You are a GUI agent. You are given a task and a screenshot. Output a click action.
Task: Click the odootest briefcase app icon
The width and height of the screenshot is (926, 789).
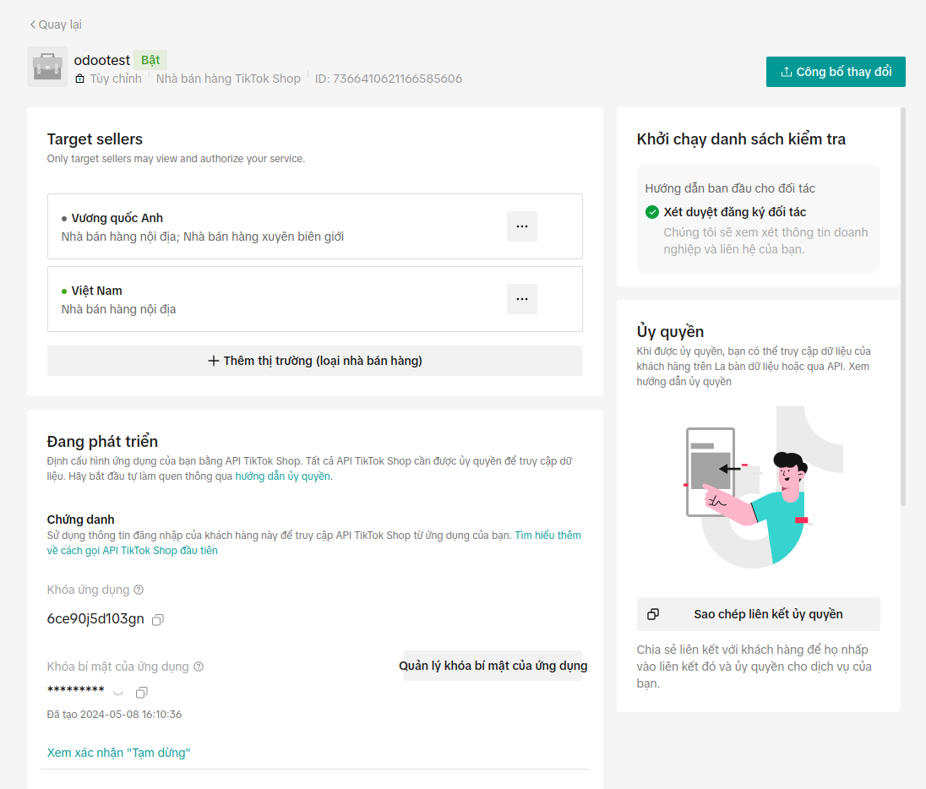tap(47, 67)
